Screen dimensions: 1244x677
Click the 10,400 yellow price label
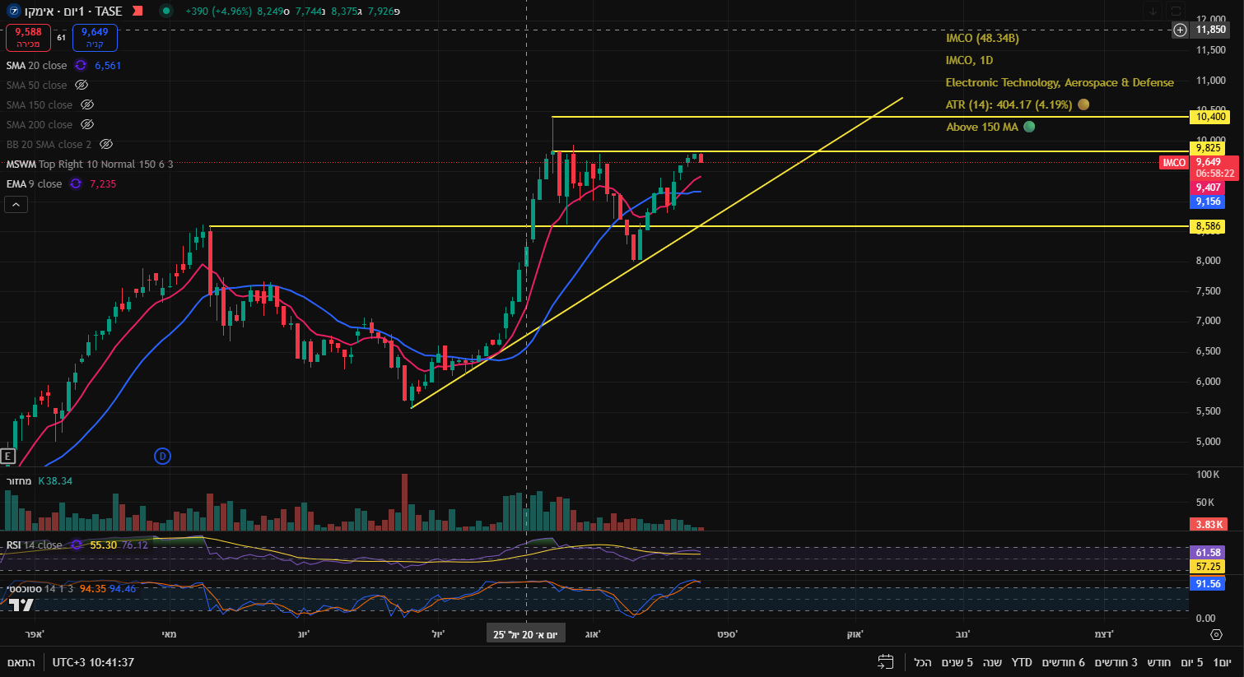(x=1211, y=117)
